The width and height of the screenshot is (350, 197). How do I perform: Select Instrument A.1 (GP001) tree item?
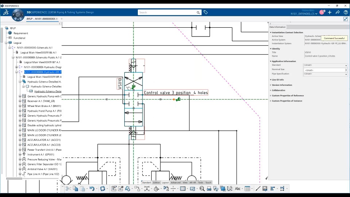click(x=40, y=155)
